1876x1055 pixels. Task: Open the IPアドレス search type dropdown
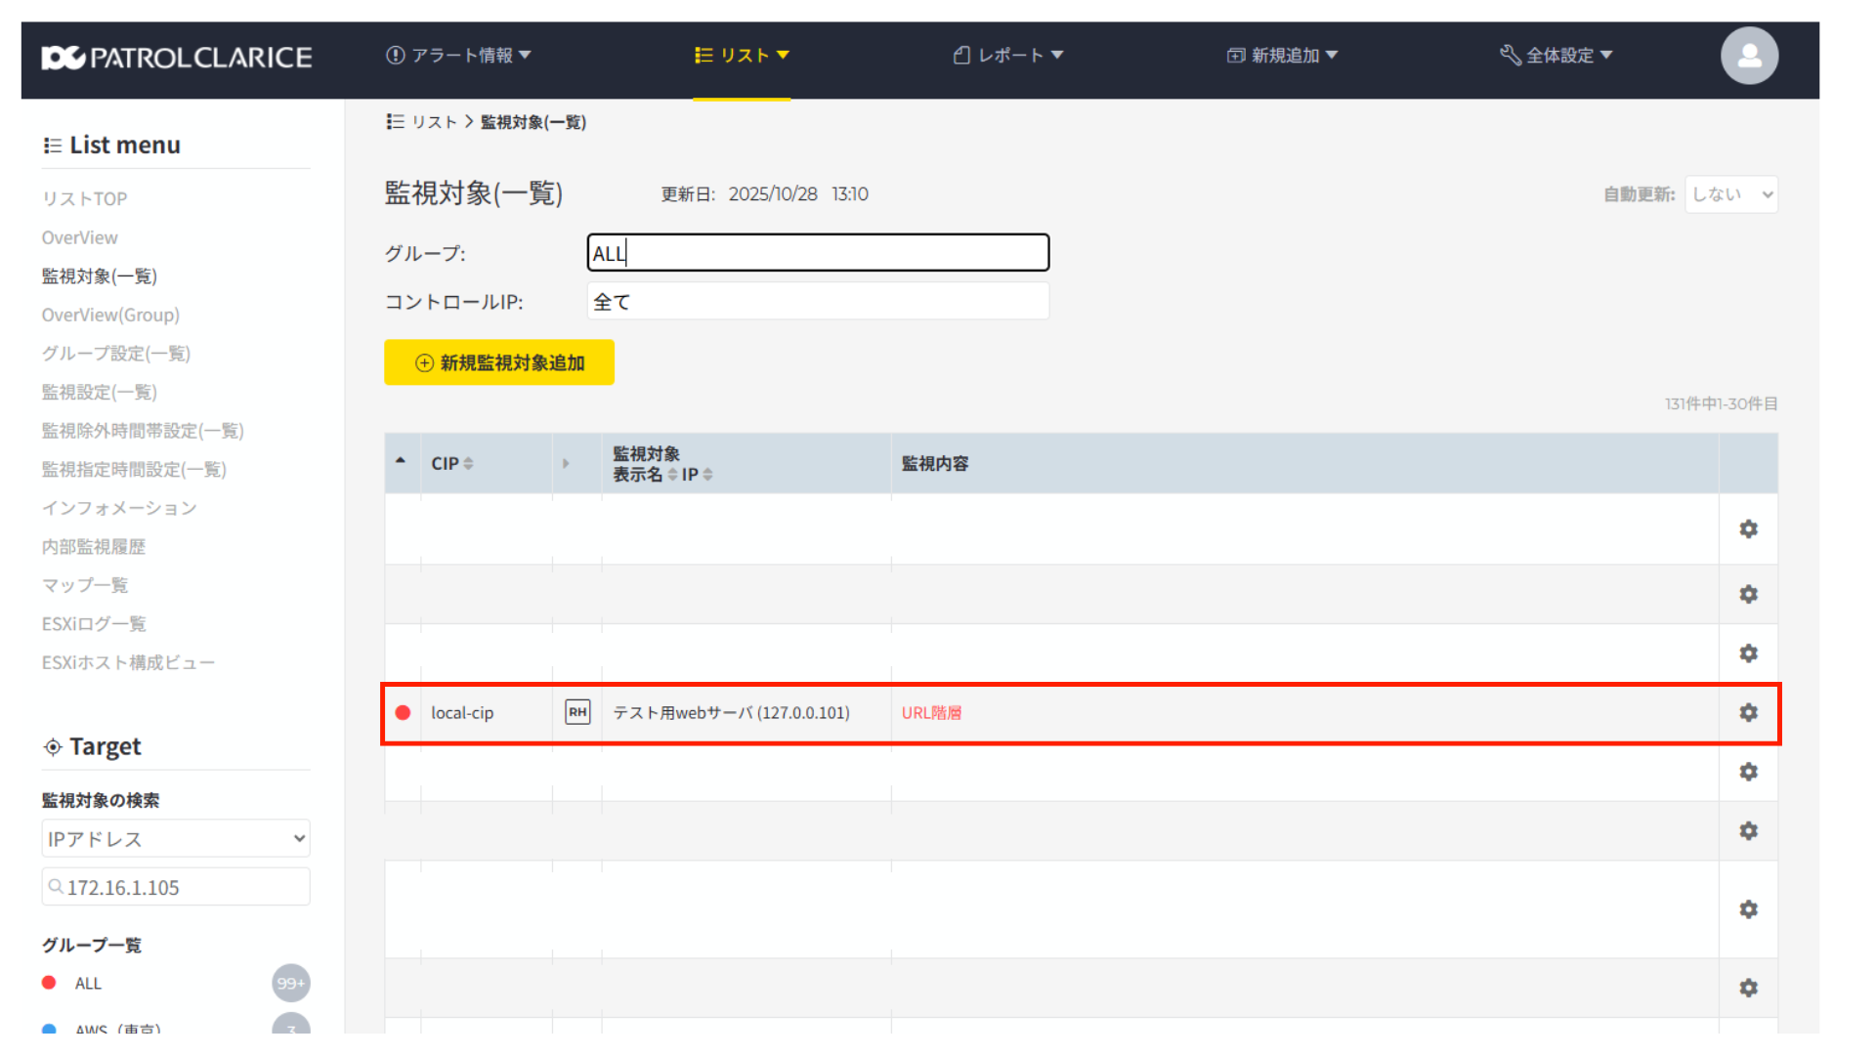click(x=176, y=839)
